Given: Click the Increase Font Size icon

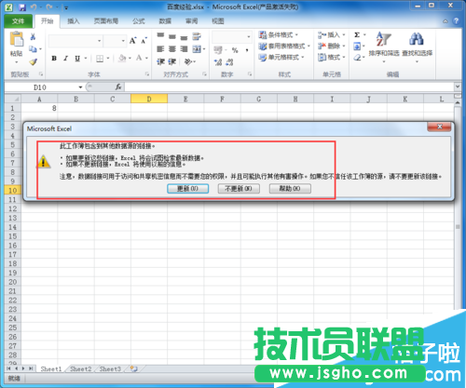Looking at the screenshot, I should tap(132, 41).
